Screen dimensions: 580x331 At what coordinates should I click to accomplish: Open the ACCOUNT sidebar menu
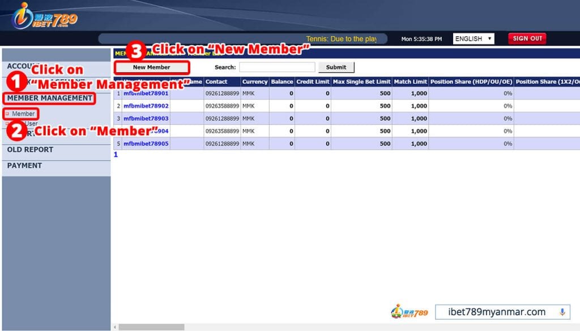click(23, 66)
